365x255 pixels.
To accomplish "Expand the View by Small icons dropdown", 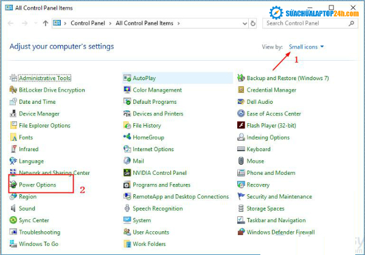I will pyautogui.click(x=307, y=47).
